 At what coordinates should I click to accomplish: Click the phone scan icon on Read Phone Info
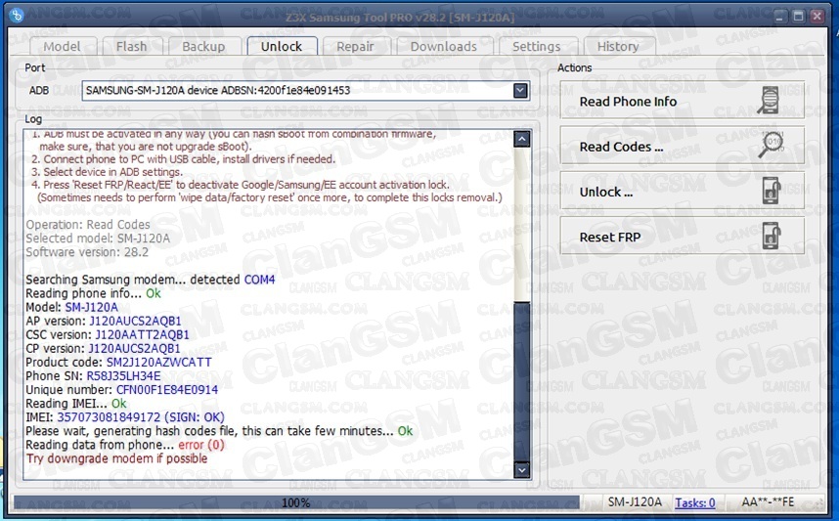pos(769,100)
